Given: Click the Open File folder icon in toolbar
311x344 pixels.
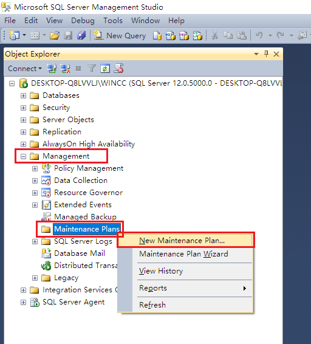Looking at the screenshot, I should pyautogui.click(x=55, y=35).
